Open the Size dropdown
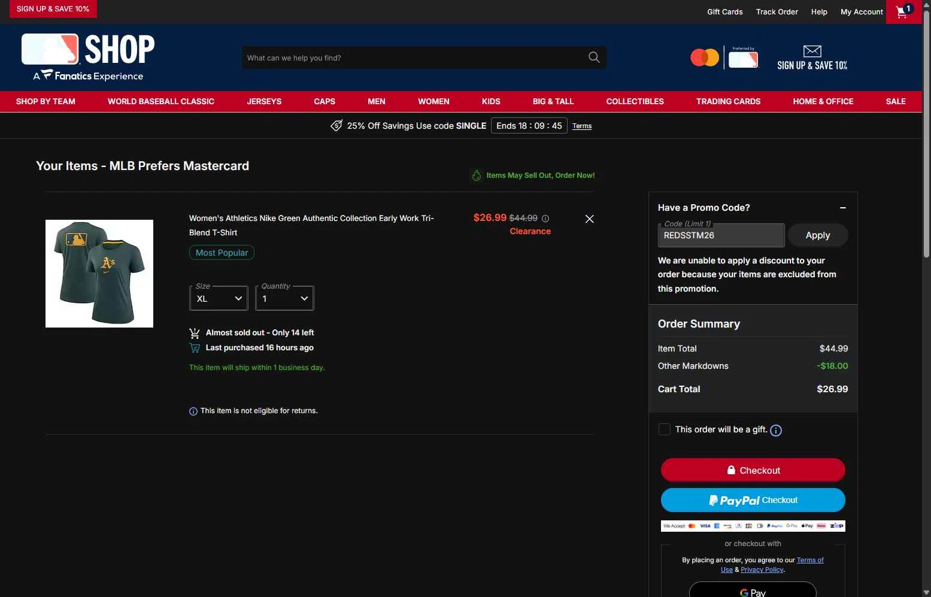Screen dimensions: 931x597 click(219, 298)
